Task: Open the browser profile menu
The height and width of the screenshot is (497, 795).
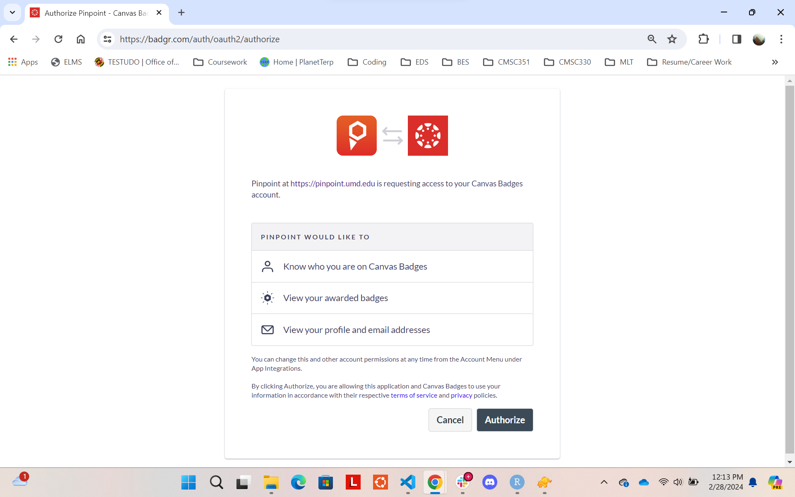Action: click(759, 39)
